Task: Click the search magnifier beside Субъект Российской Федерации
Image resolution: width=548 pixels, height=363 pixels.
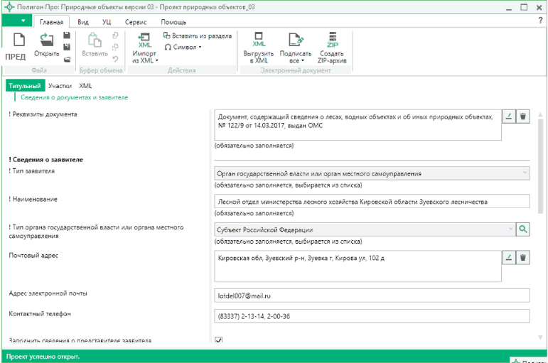Action: pos(523,229)
